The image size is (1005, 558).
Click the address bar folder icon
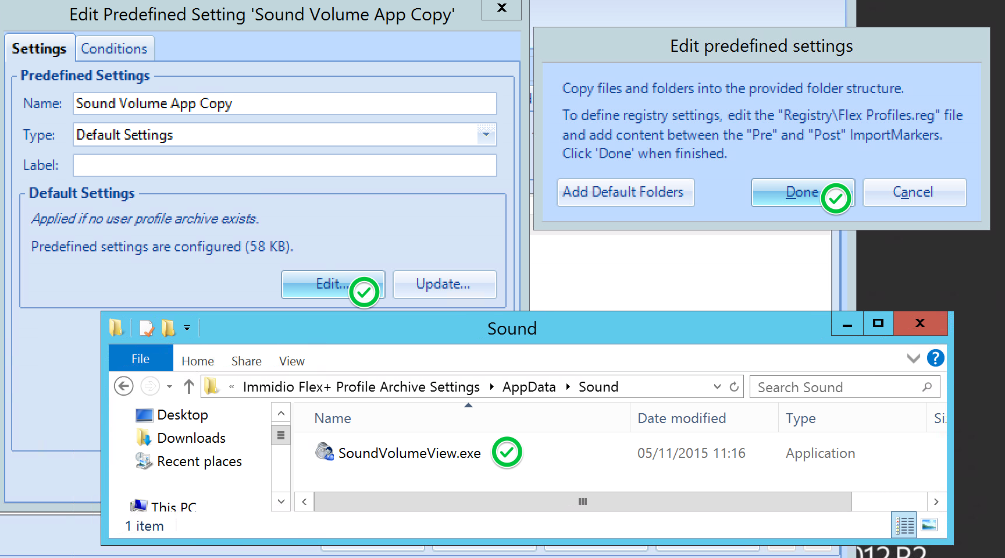point(212,386)
